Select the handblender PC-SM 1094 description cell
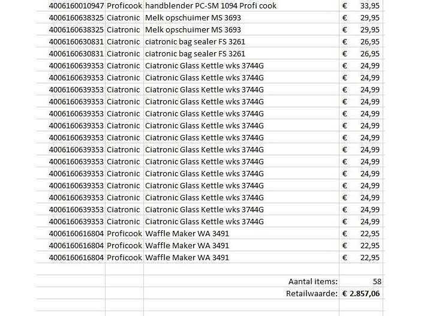This screenshot has width=421, height=316. tap(241, 5)
